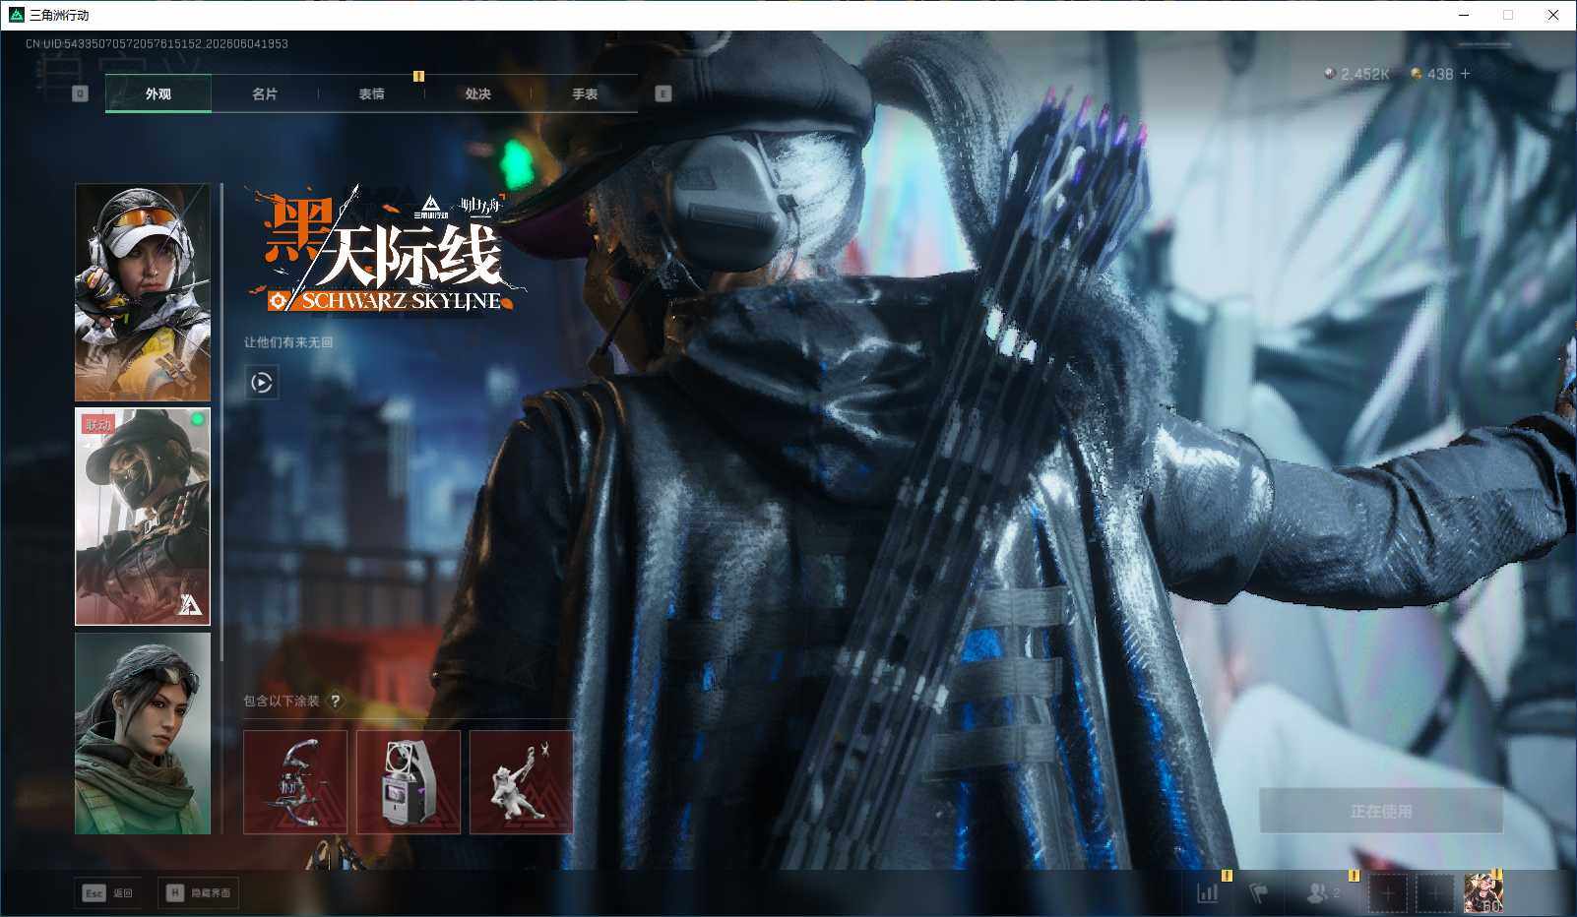Open the friends list icon
The height and width of the screenshot is (917, 1577).
pos(1322,893)
